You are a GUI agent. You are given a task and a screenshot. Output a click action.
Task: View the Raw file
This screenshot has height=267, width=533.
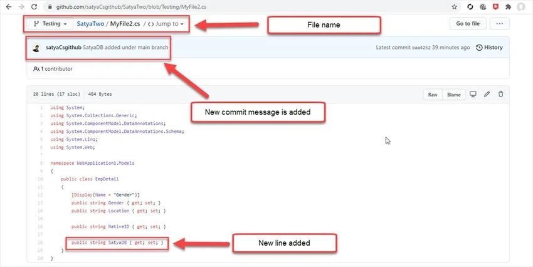(433, 95)
